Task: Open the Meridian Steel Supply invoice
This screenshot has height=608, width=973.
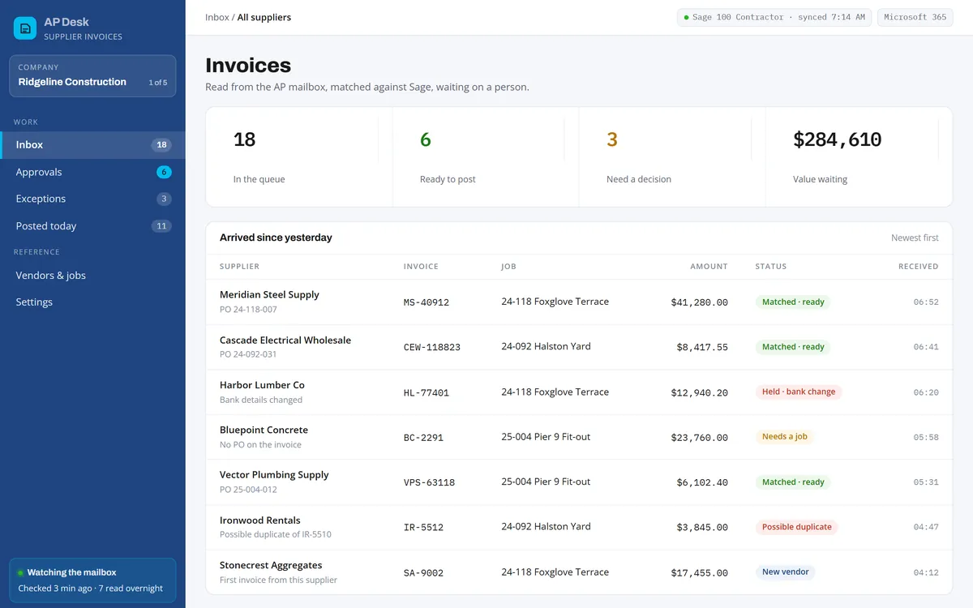Action: point(579,302)
